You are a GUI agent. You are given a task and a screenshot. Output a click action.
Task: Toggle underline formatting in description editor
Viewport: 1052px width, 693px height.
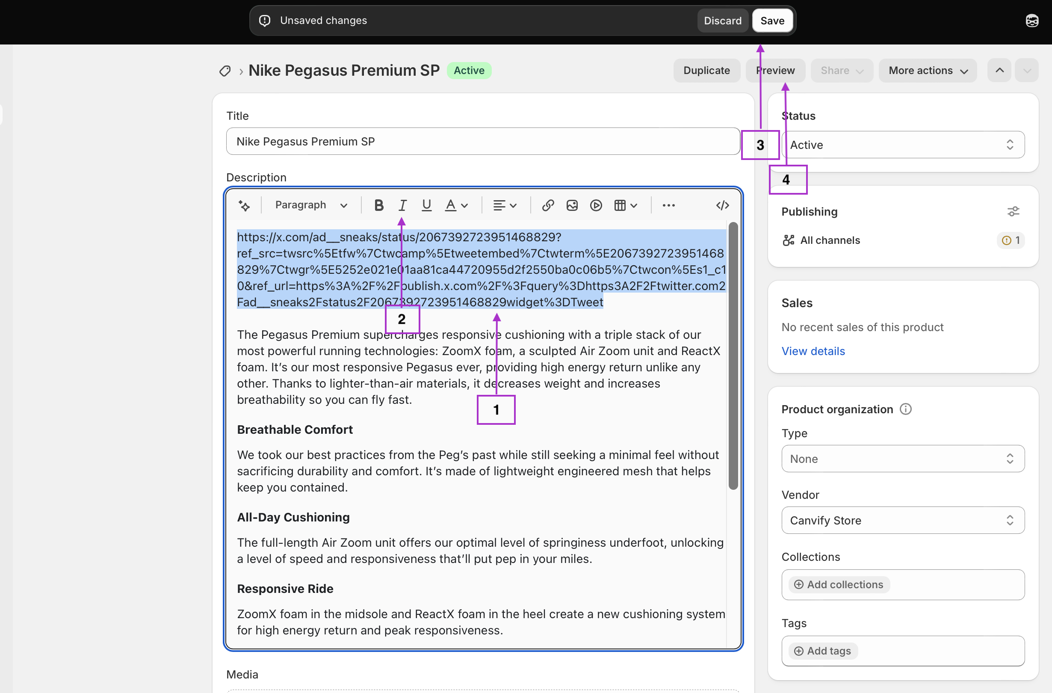pos(426,205)
